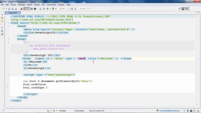Click the JavaScript101 title text in code
201x113 pixels.
coord(45,33)
